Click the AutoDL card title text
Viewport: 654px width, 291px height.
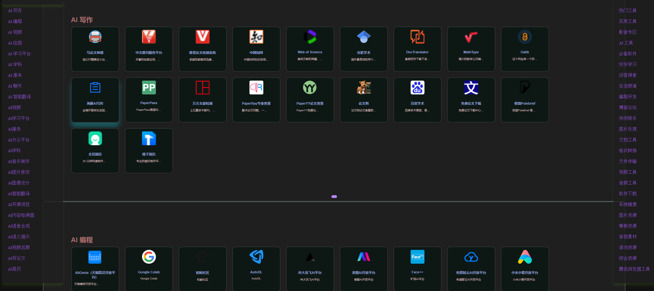click(x=256, y=272)
